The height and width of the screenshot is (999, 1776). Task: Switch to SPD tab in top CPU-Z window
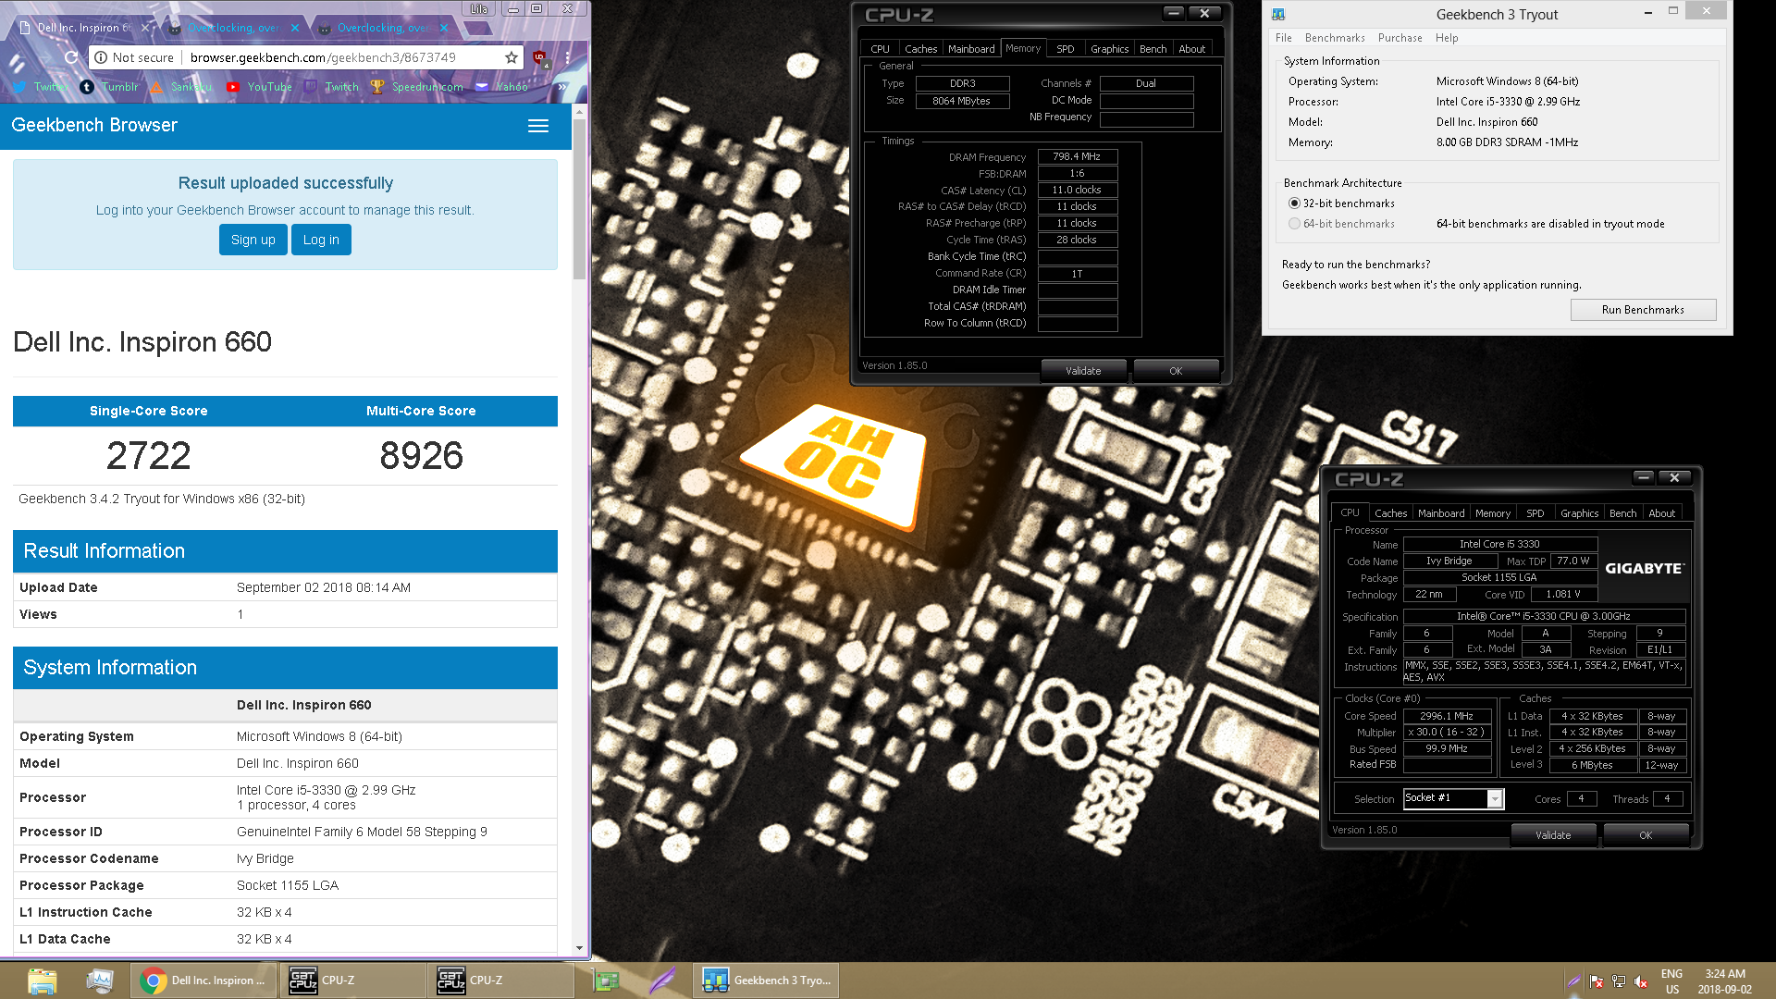click(x=1066, y=49)
